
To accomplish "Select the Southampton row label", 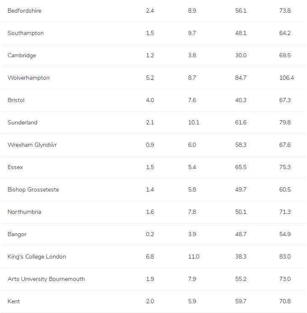I will [26, 33].
